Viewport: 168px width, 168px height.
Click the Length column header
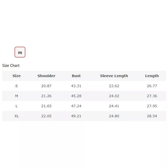(152, 76)
